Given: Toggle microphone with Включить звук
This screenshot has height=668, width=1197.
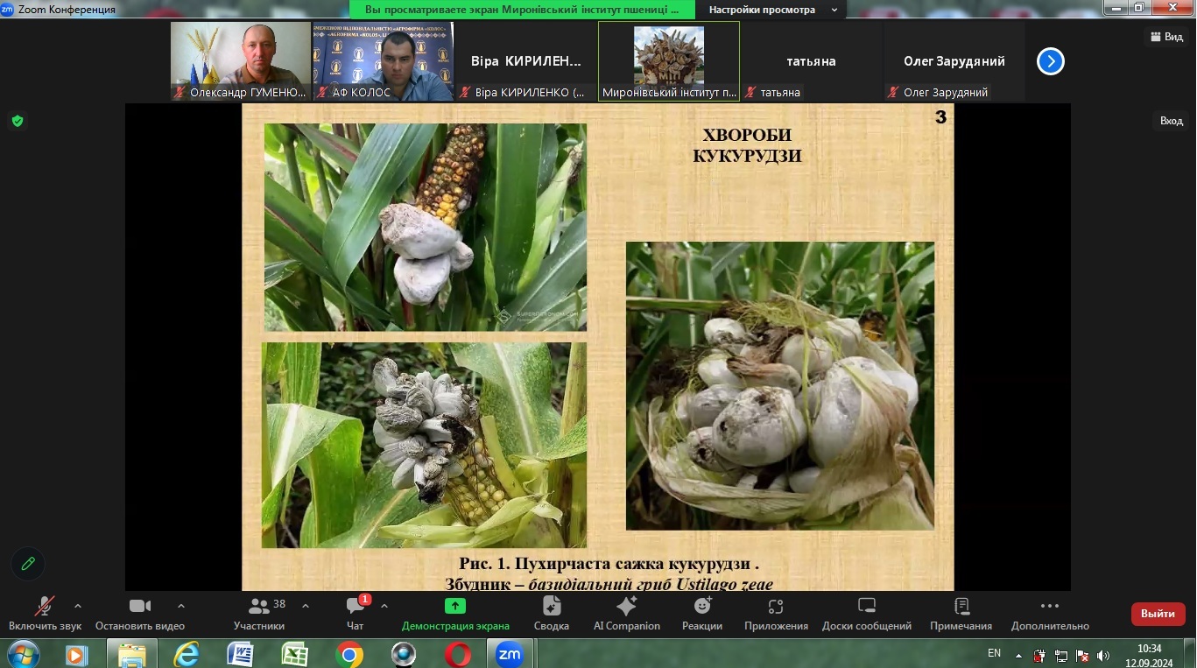Looking at the screenshot, I should (x=45, y=613).
